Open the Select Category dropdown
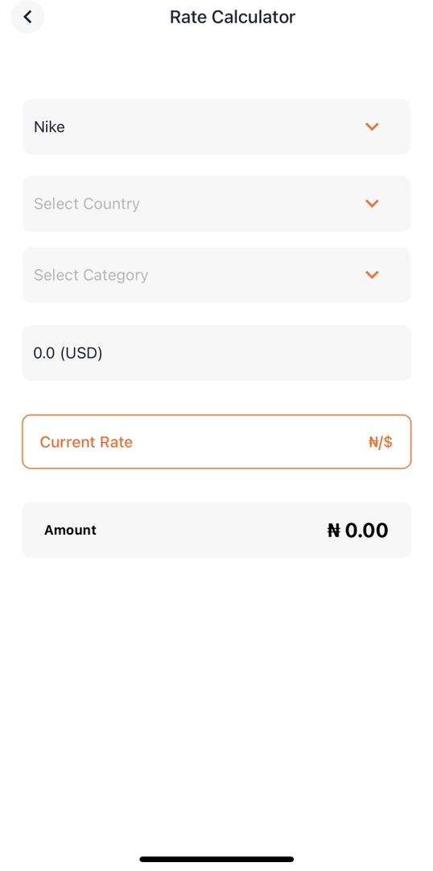The height and width of the screenshot is (871, 433). (216, 275)
